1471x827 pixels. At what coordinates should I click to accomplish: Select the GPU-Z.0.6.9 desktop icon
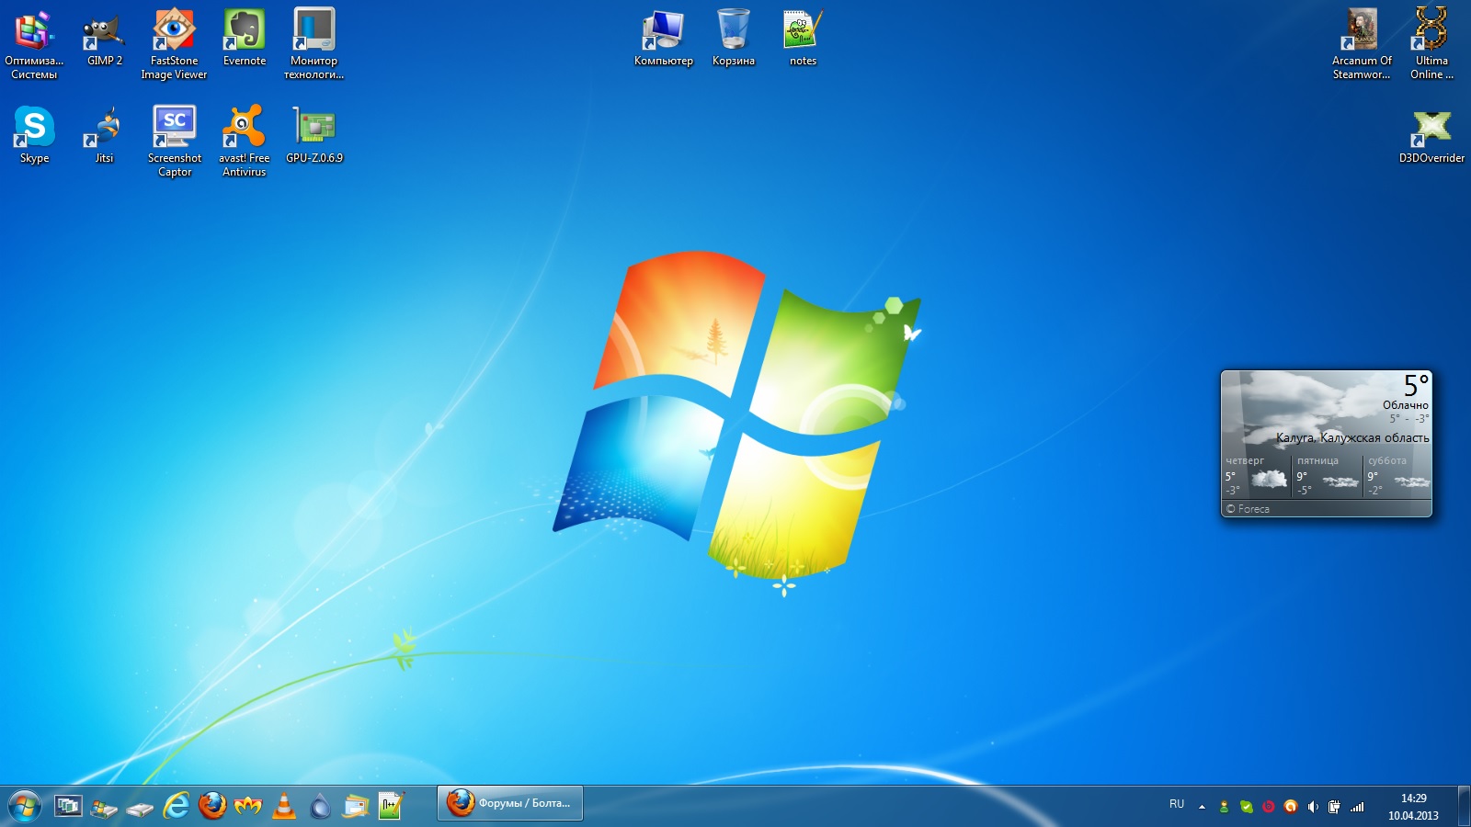314,135
